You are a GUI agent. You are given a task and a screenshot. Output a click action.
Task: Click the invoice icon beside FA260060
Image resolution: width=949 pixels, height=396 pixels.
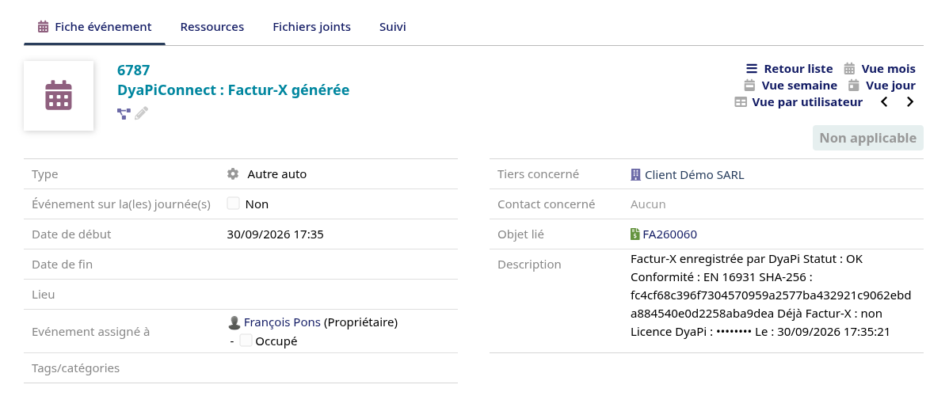(x=635, y=234)
